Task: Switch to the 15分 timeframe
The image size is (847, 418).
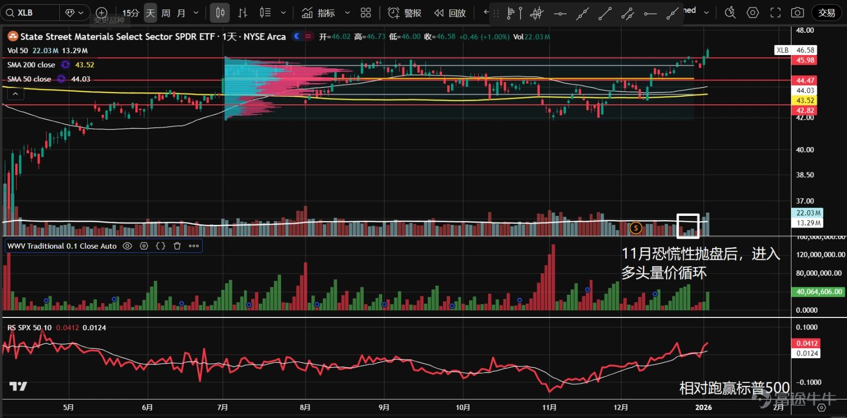Action: pos(130,13)
